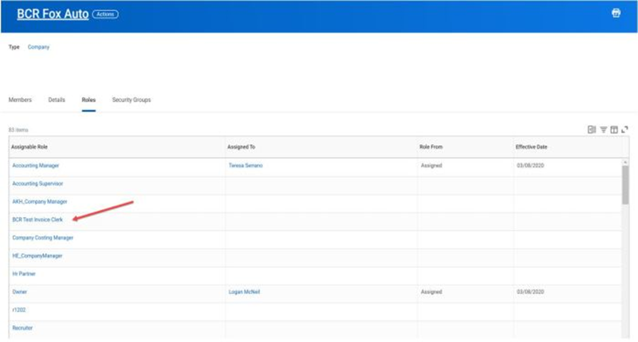Viewport: 638px width, 342px height.
Task: Export the roles table to Excel
Action: pos(592,130)
